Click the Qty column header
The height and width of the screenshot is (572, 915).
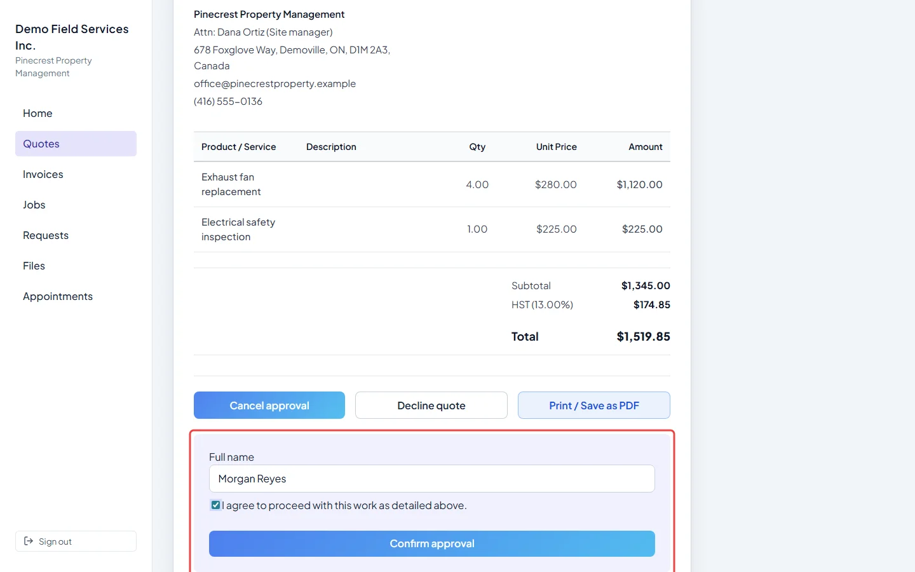click(477, 147)
